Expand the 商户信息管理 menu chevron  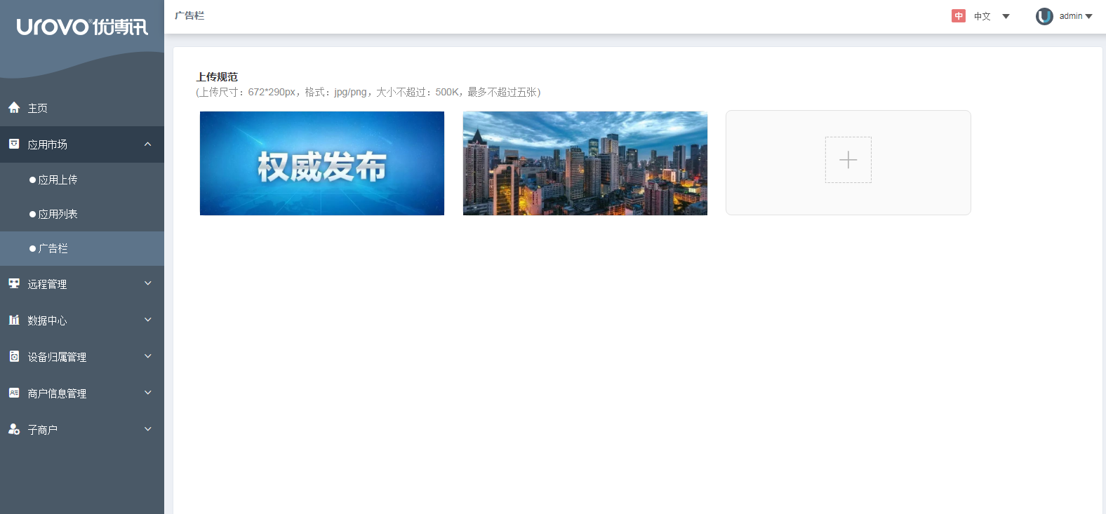coord(147,393)
